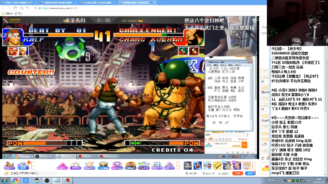This screenshot has width=328, height=184.
Task: Open the Windows Start button
Action: click(4, 180)
